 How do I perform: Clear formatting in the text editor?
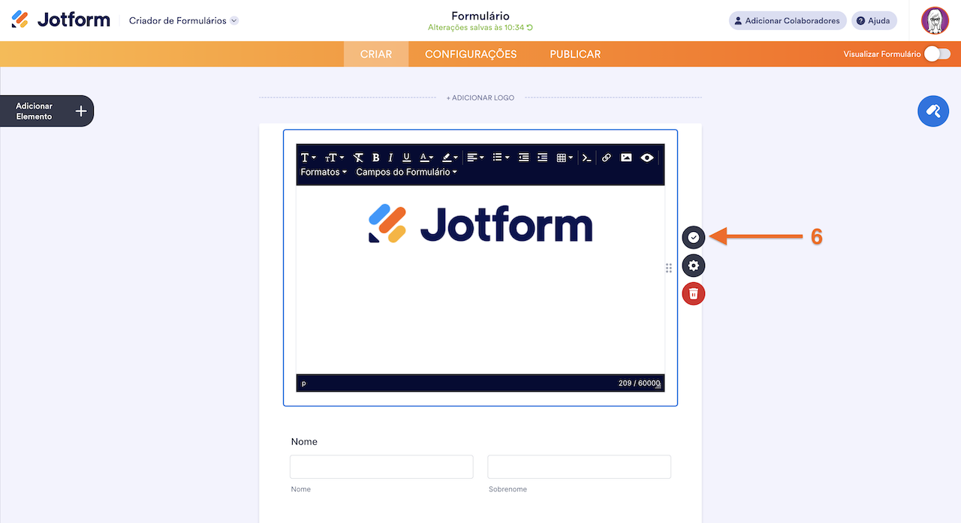[x=358, y=158]
